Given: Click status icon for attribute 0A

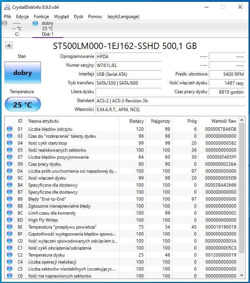Looking at the screenshot, I should pos(10,171).
